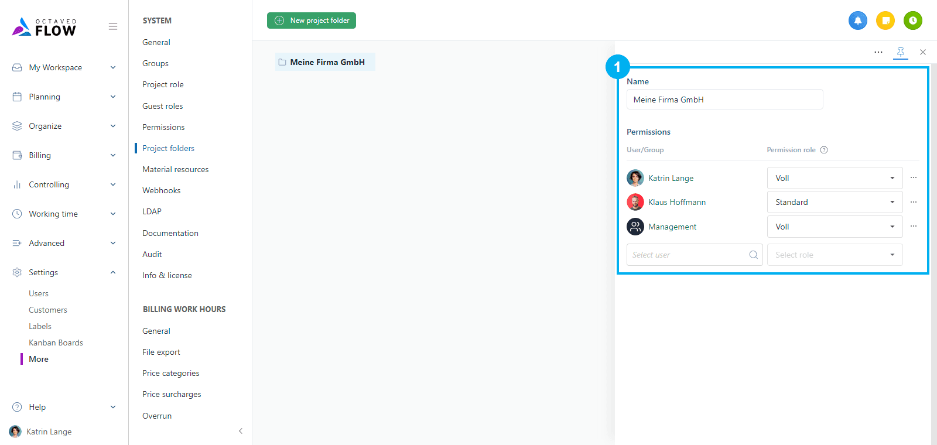This screenshot has height=445, width=937.
Task: Change Klaus Hoffmann's Standard role dropdown
Action: pos(835,202)
